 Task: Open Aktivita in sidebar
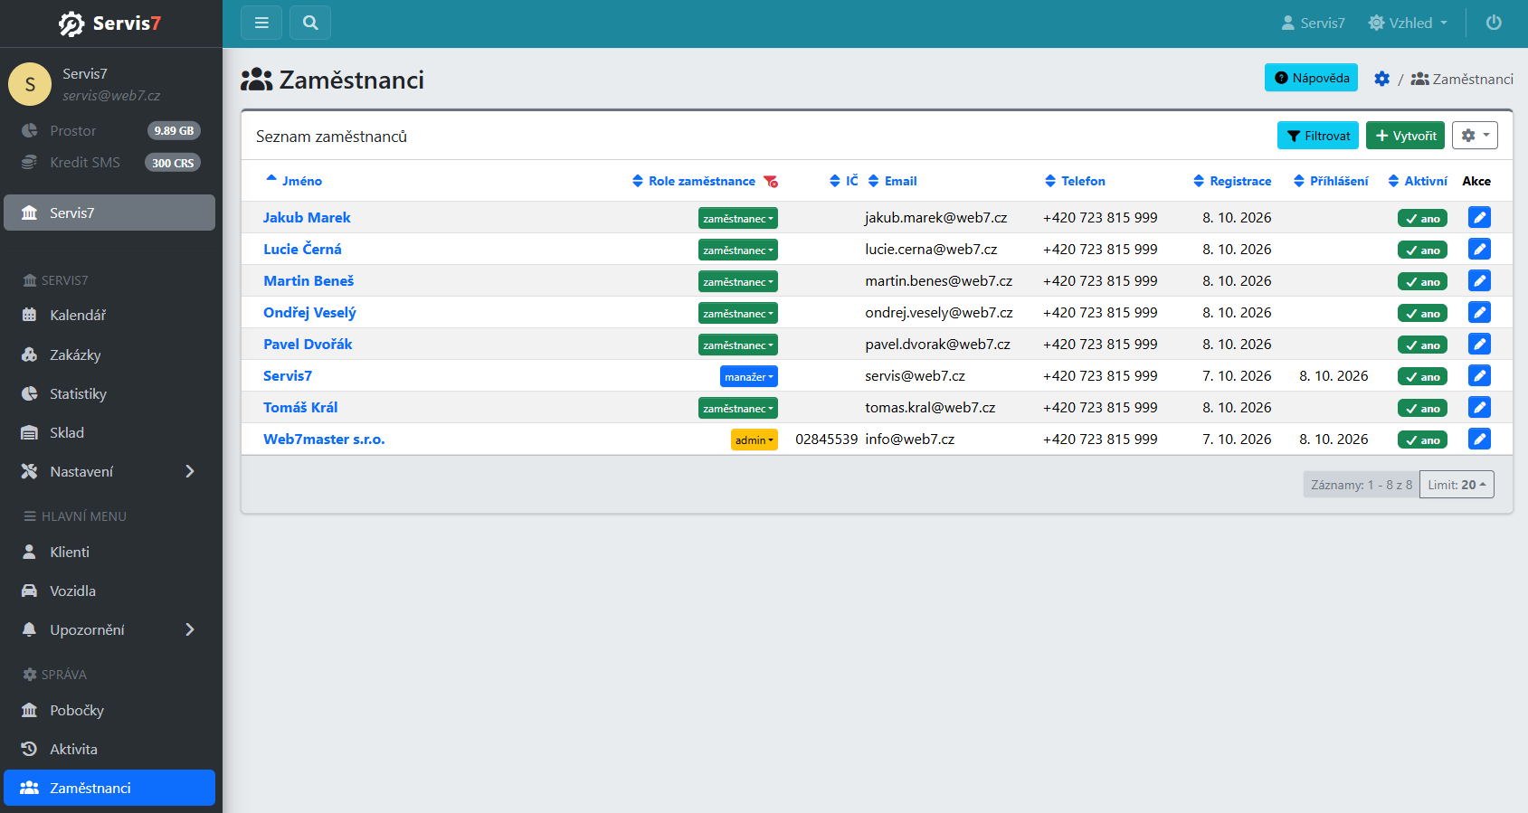coord(109,749)
